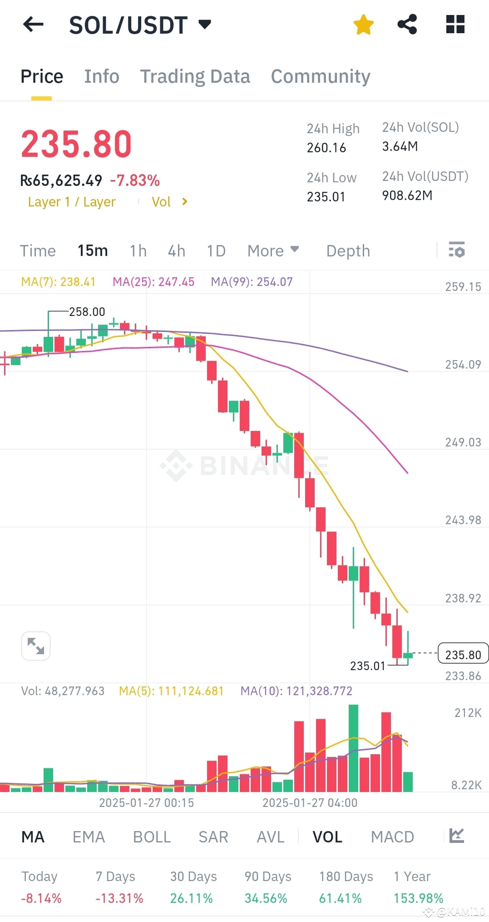Select the 1D timeframe
This screenshot has width=489, height=922.
pyautogui.click(x=215, y=251)
